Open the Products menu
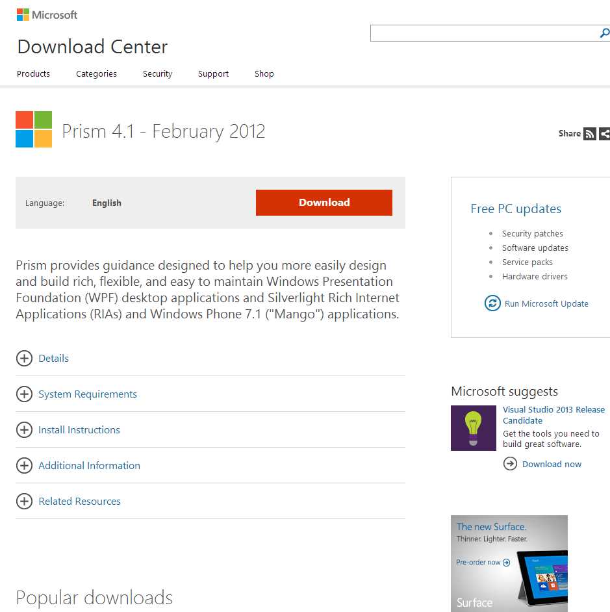 (33, 73)
